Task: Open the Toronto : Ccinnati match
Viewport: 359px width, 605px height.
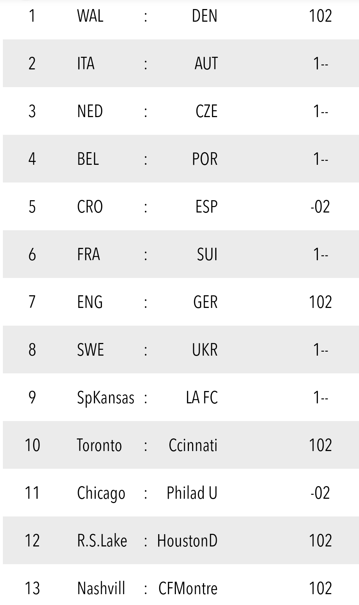Action: pos(181,445)
